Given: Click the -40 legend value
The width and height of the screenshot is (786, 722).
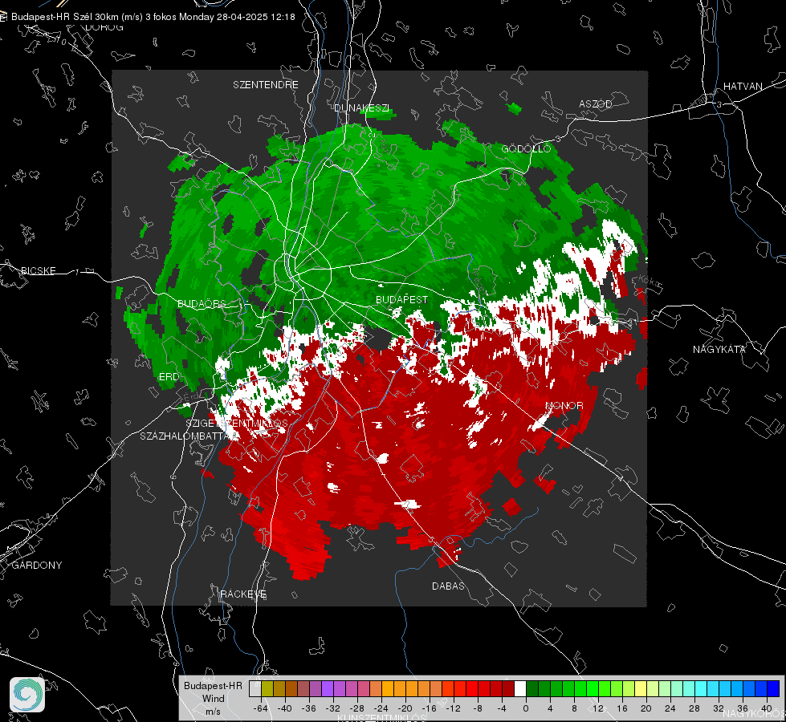Looking at the screenshot, I should coord(285,708).
